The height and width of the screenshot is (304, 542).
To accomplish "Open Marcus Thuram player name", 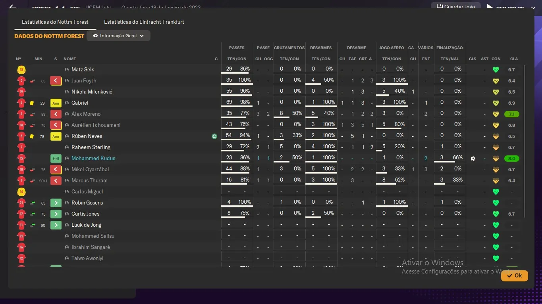I will [x=89, y=181].
